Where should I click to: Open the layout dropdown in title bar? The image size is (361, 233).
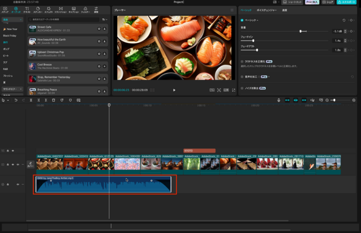point(276,2)
